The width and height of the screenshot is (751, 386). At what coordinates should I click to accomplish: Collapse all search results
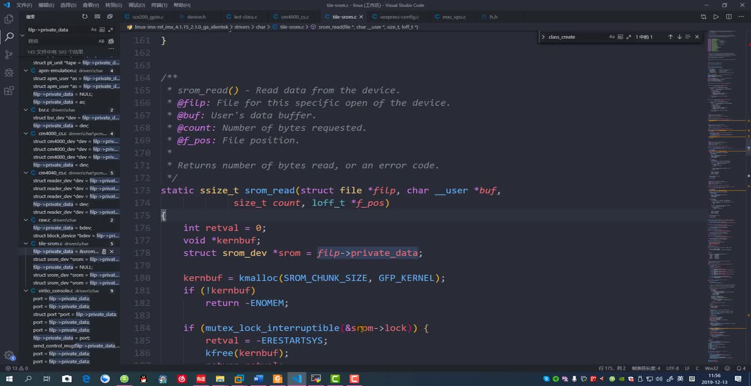coord(110,17)
